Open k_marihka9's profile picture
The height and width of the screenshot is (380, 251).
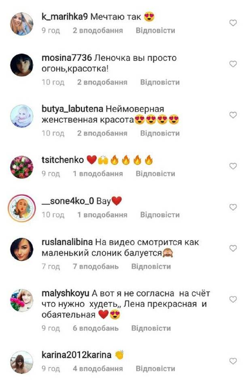[21, 24]
